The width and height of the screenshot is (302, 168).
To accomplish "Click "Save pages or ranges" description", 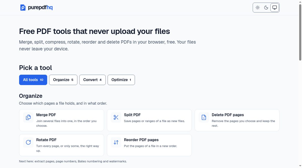I will [x=155, y=121].
